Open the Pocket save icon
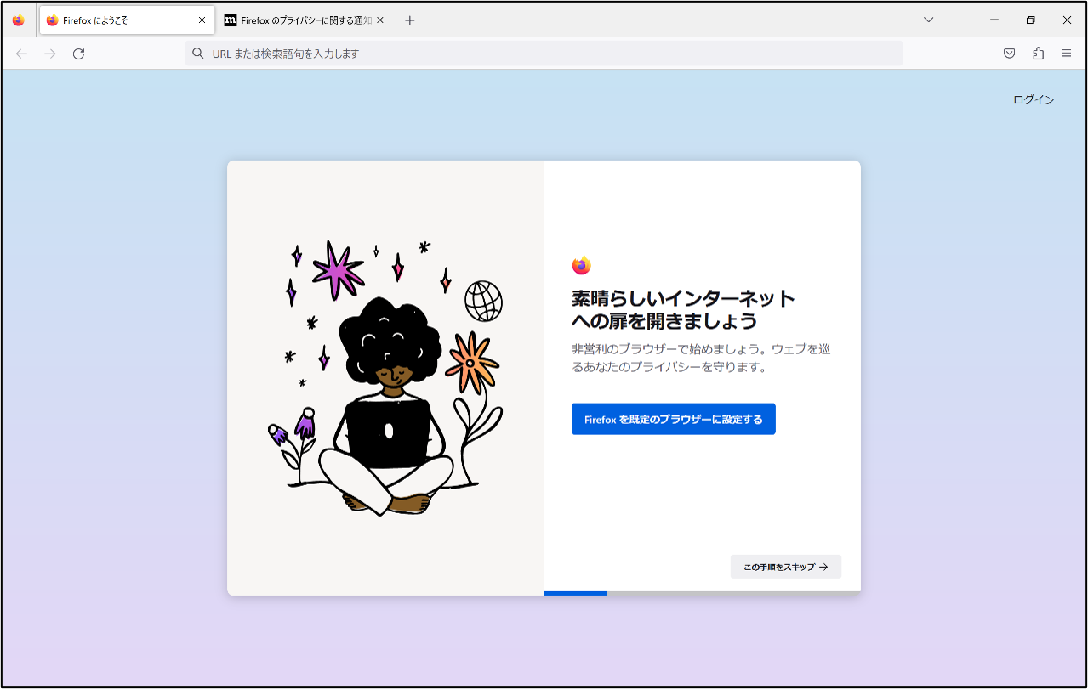 1010,54
